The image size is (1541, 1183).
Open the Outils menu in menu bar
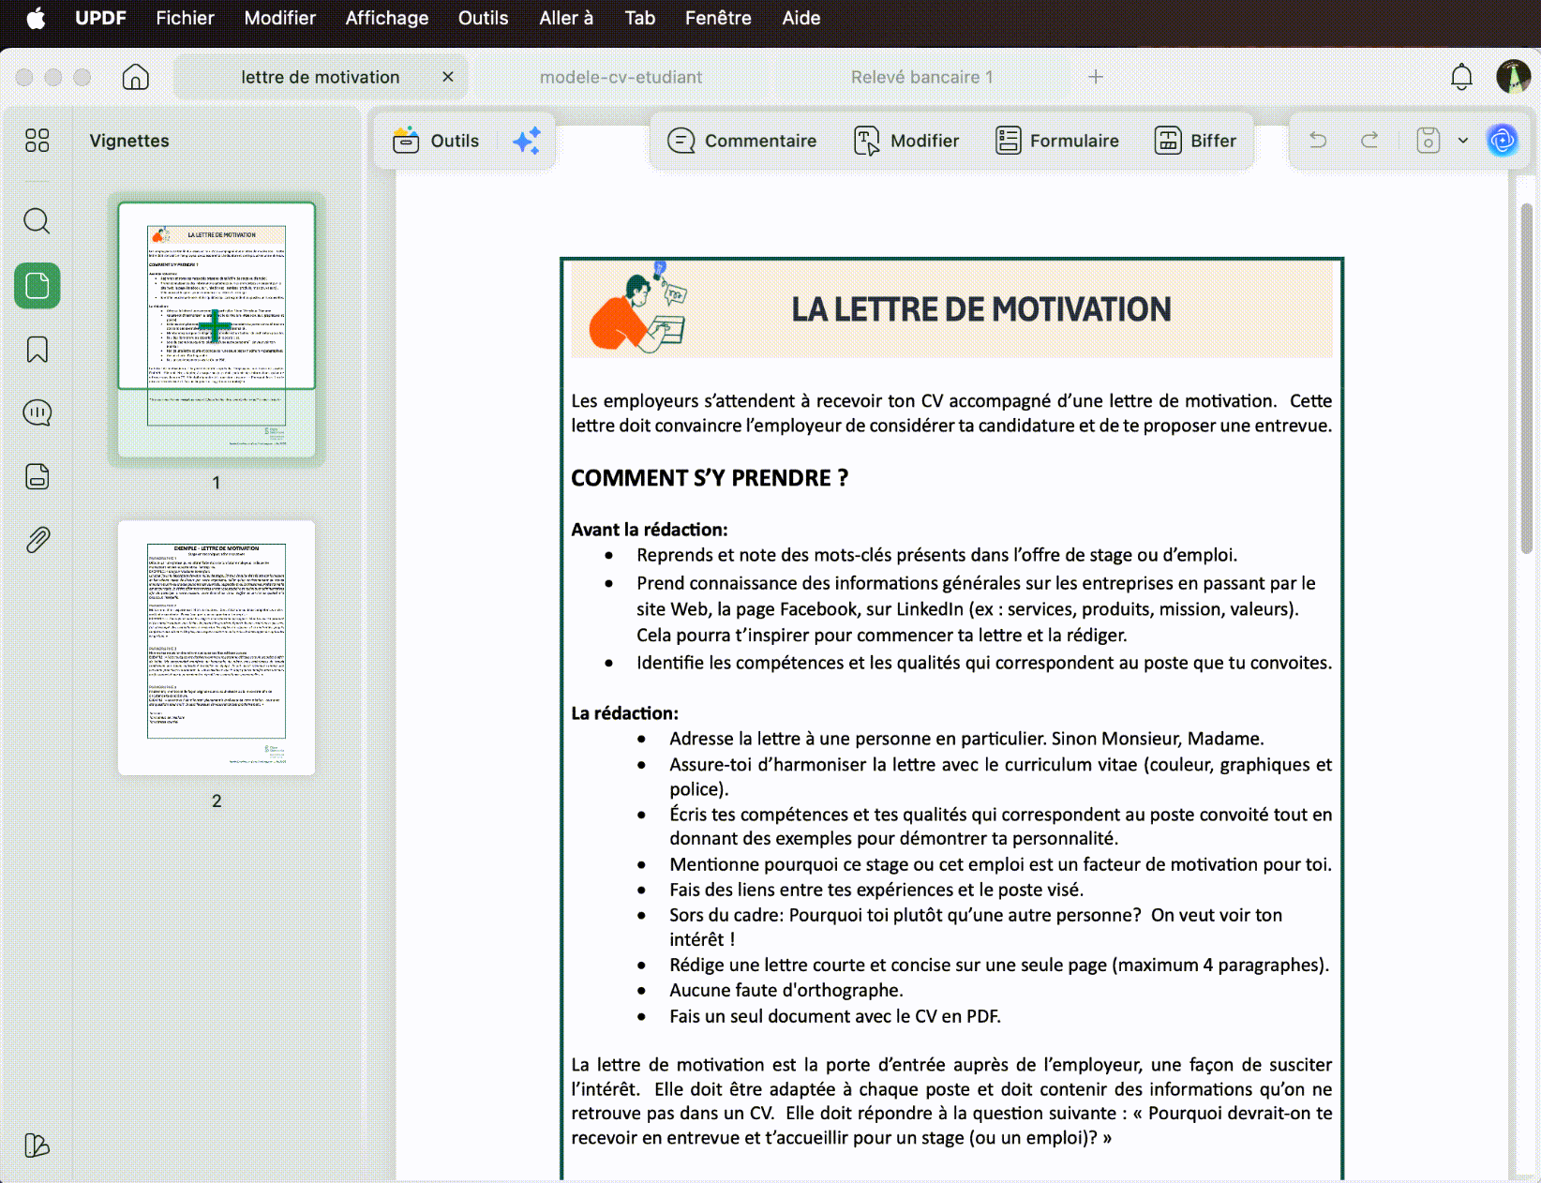[483, 18]
